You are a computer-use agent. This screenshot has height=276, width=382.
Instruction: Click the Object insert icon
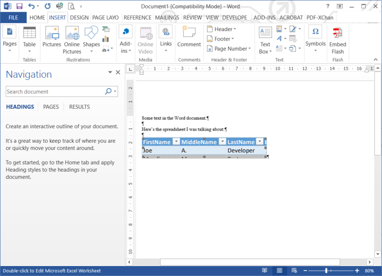point(293,48)
